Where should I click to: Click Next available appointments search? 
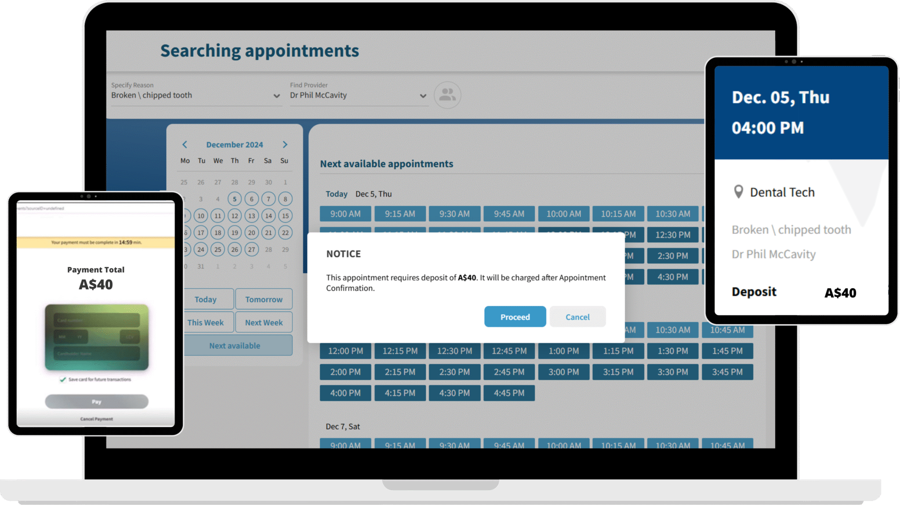[235, 345]
